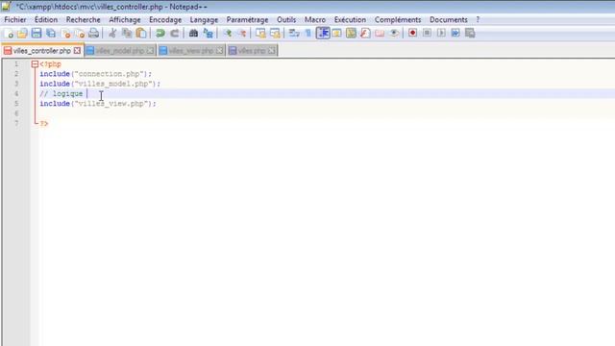Open Find using the binoculars icon
The height and width of the screenshot is (346, 615).
193,34
